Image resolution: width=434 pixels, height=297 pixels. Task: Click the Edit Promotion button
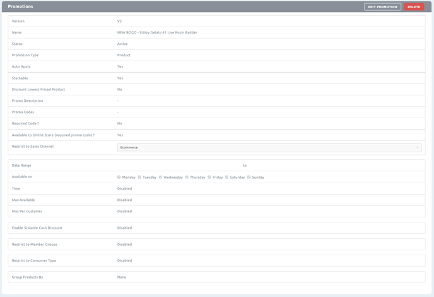[382, 7]
